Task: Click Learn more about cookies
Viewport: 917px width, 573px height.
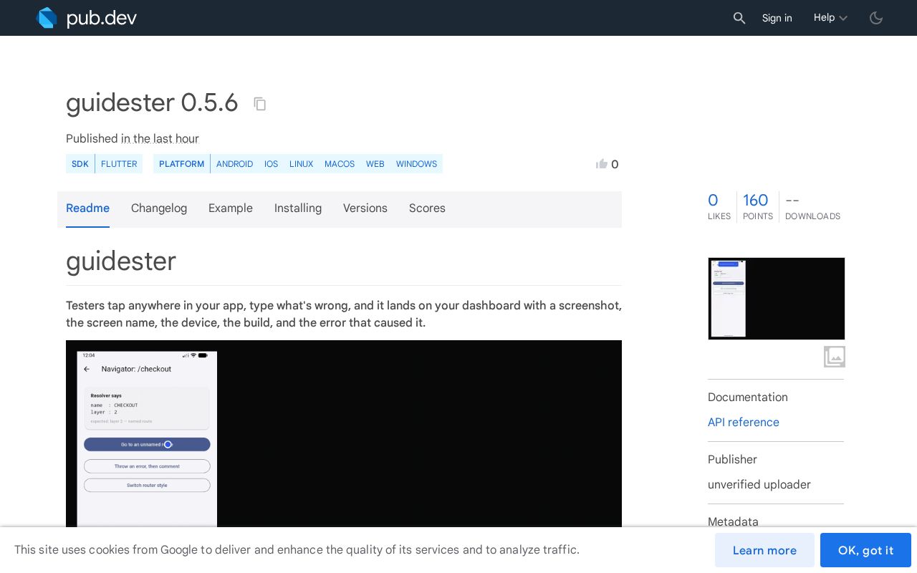Action: (764, 550)
